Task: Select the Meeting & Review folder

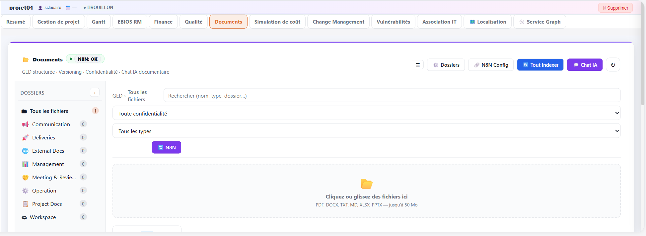Action: [x=54, y=177]
